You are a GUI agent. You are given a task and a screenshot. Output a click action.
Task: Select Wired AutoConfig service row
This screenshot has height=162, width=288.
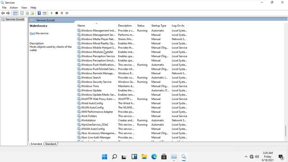click(132, 103)
